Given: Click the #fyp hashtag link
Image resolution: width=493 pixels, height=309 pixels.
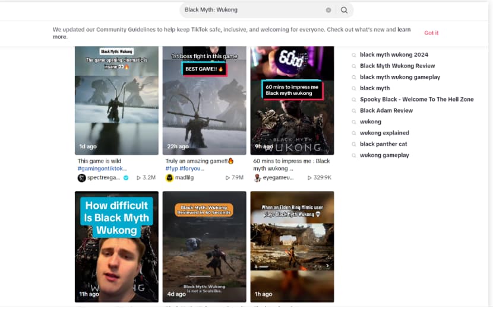Looking at the screenshot, I should point(172,168).
